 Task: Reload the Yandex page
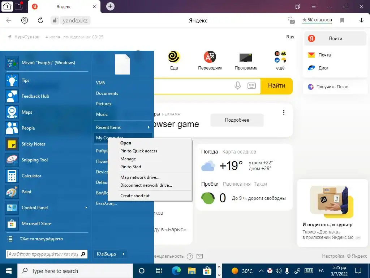[40, 20]
